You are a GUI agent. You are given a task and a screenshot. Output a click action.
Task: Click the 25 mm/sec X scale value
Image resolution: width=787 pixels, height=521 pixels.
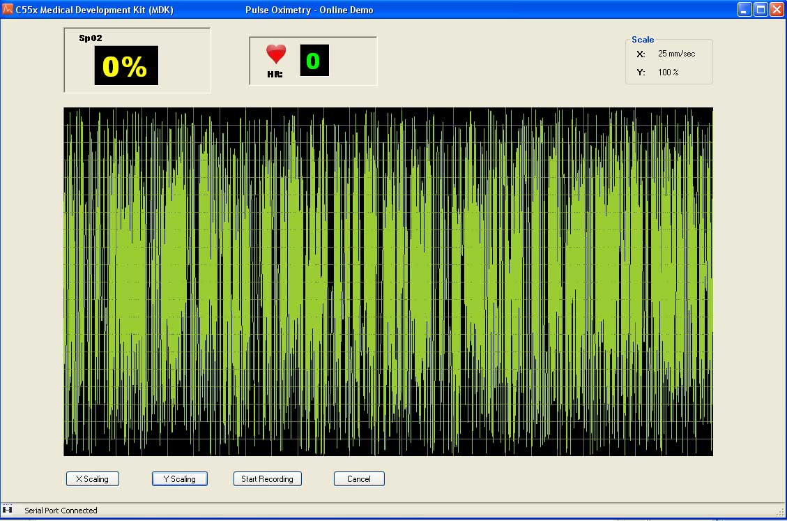677,54
